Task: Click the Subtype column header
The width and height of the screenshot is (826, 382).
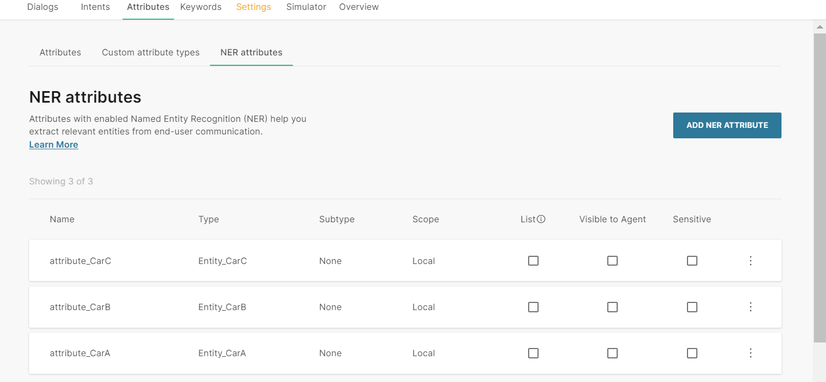Action: 337,219
